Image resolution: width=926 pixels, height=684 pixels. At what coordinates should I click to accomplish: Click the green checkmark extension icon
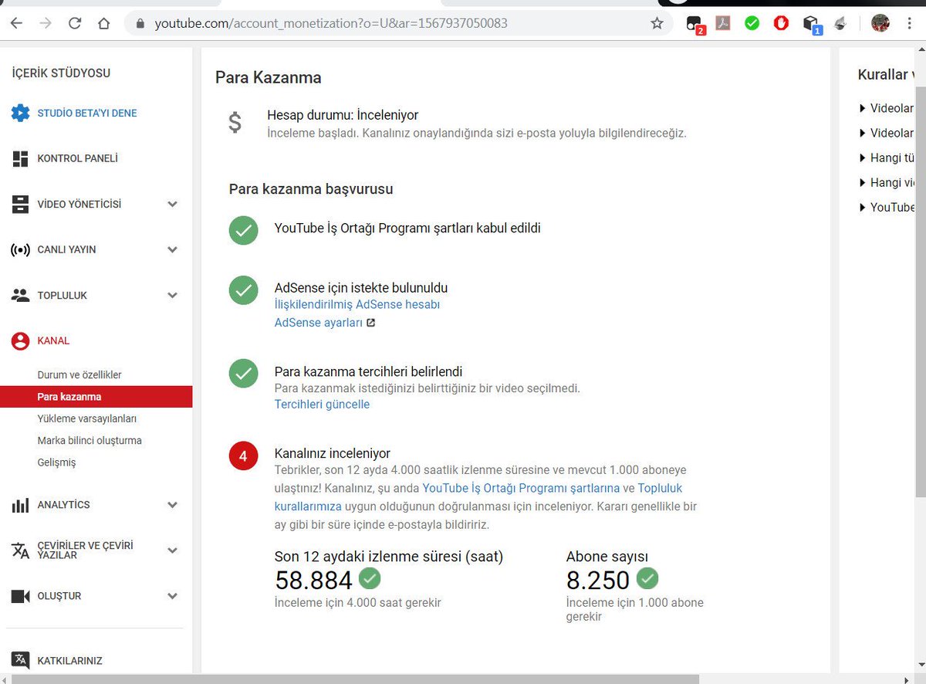(752, 23)
